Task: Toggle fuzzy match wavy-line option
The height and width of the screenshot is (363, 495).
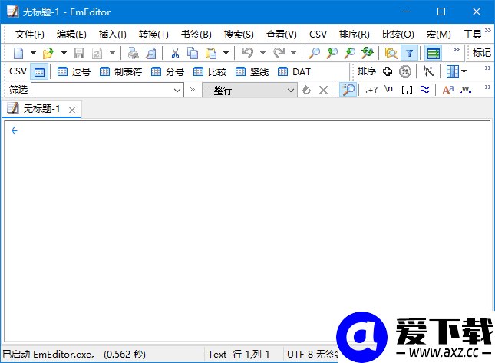Action: (425, 90)
